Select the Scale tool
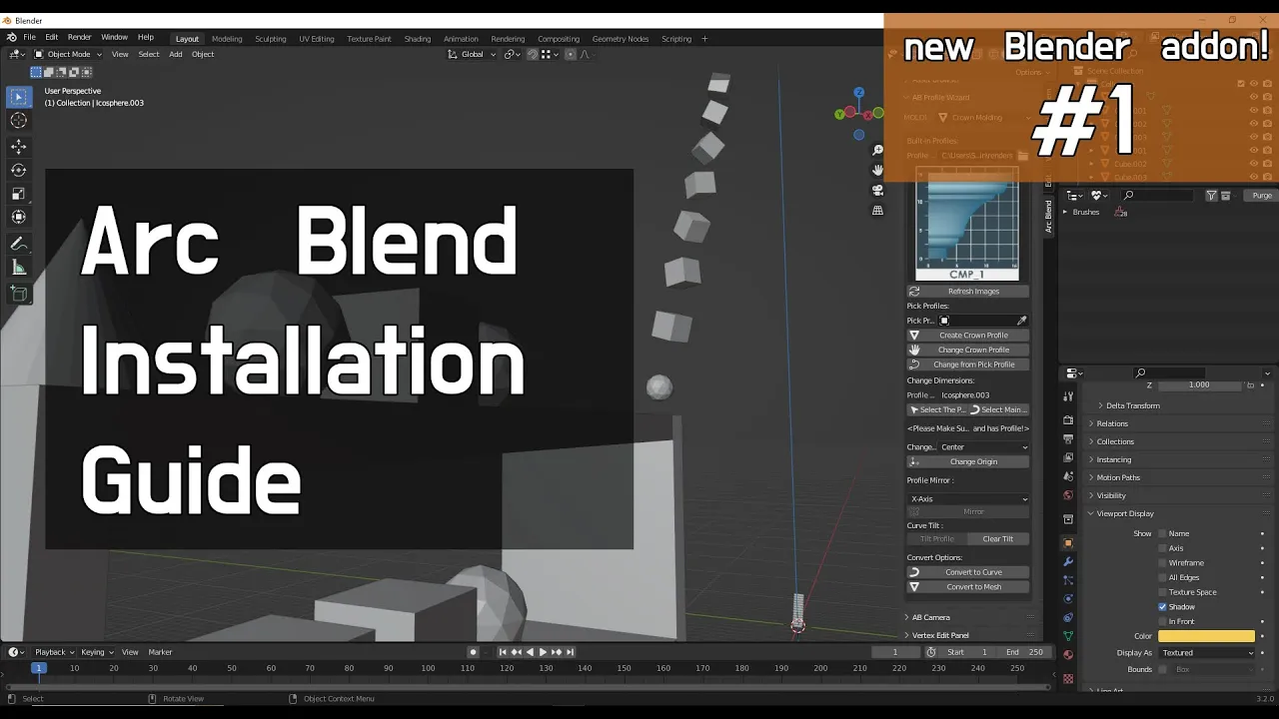Image resolution: width=1279 pixels, height=719 pixels. click(18, 194)
